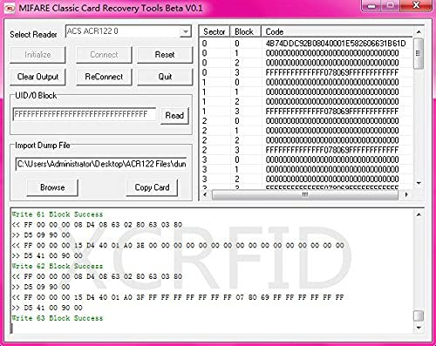Screen dimensions: 436x346
Task: Select the sector 1 block 0 row
Action: (x=306, y=82)
